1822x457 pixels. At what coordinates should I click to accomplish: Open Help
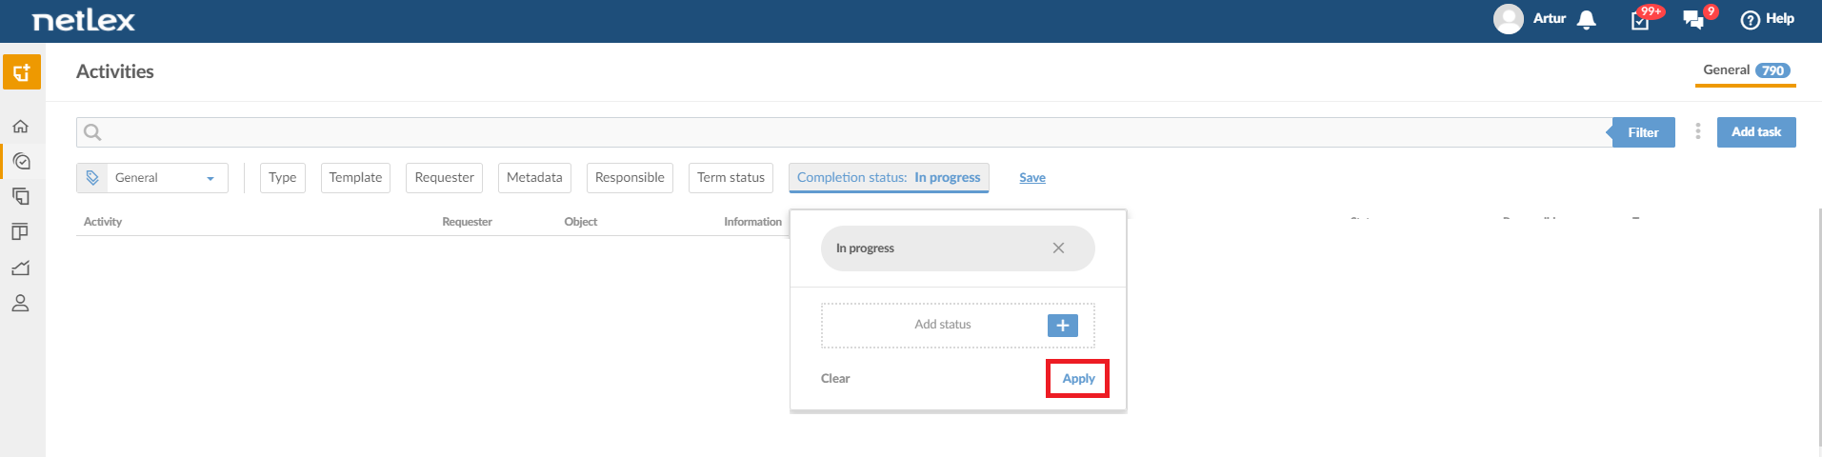click(x=1768, y=19)
